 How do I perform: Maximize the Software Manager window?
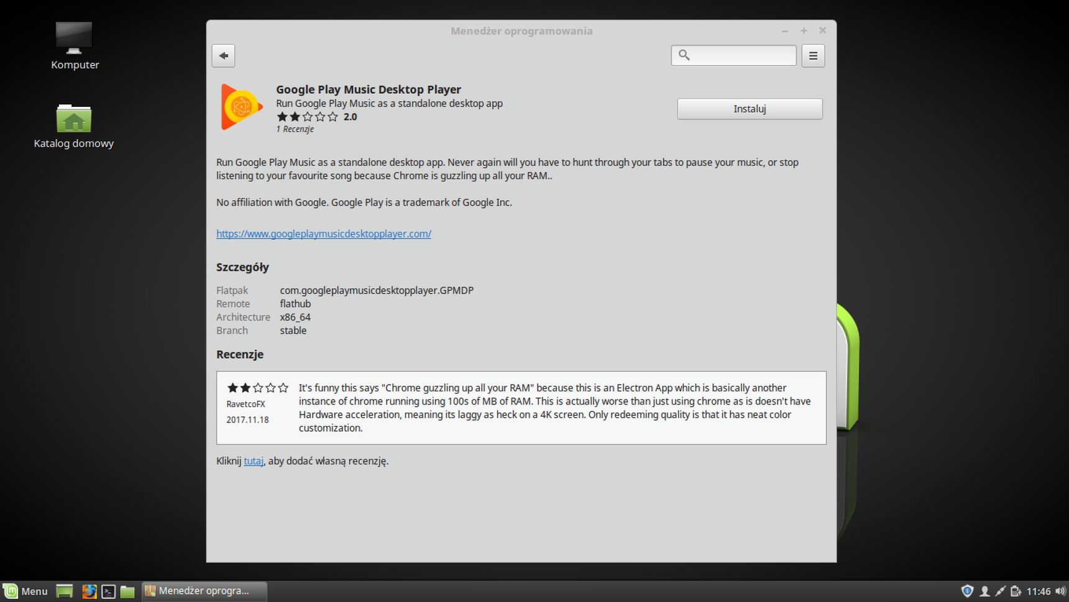point(804,30)
